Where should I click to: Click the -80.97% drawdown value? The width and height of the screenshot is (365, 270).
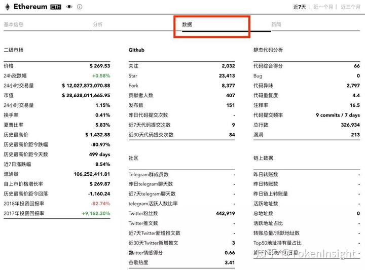click(x=100, y=145)
